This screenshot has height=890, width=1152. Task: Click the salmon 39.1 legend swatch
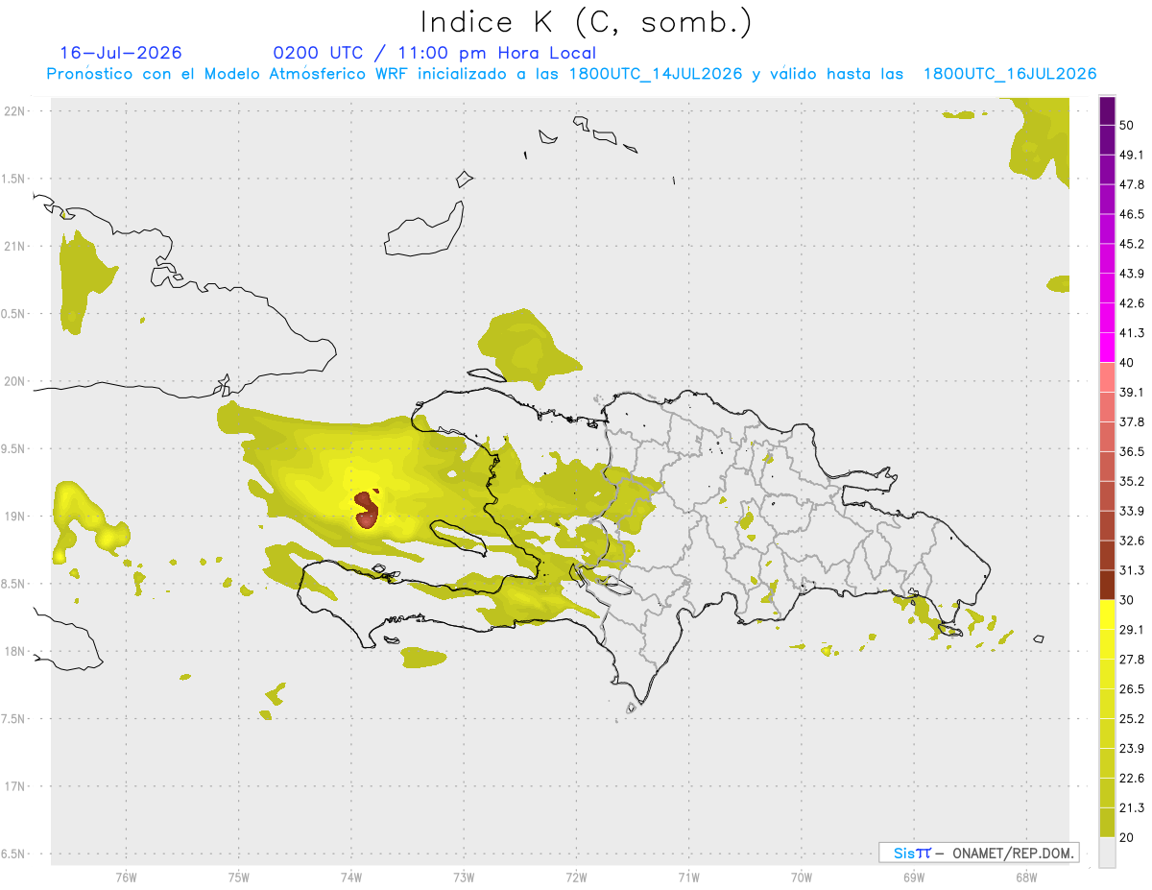click(x=1108, y=376)
